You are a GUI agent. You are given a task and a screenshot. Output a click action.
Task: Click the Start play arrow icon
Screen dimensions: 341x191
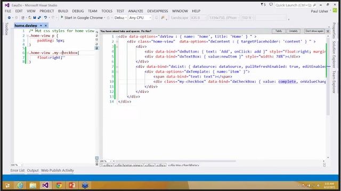pyautogui.click(x=62, y=18)
